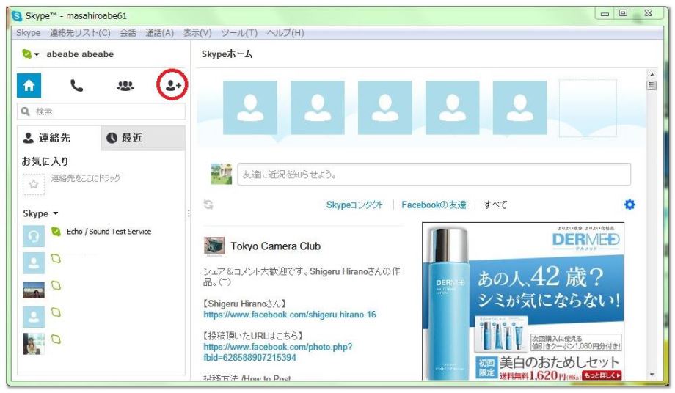Click the Tokyo Camera Club name
The width and height of the screenshot is (675, 393).
coord(276,246)
